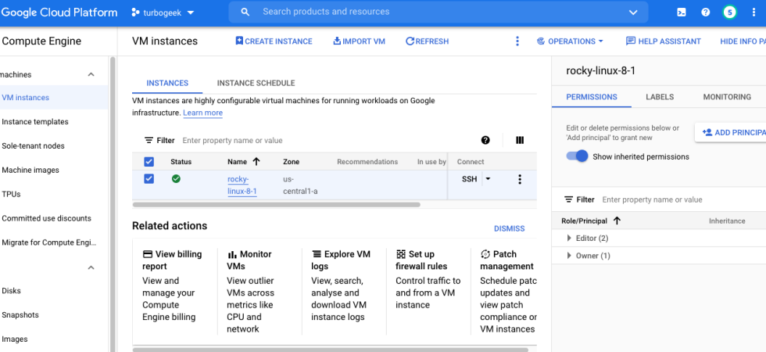Open the help question mark icon in header

pos(705,13)
